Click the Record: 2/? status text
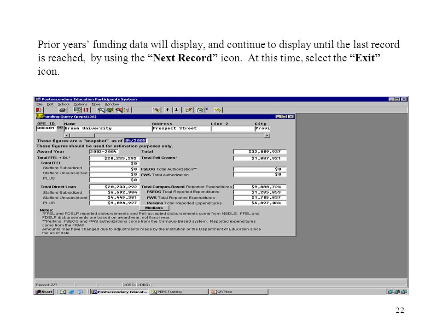 coord(47,285)
